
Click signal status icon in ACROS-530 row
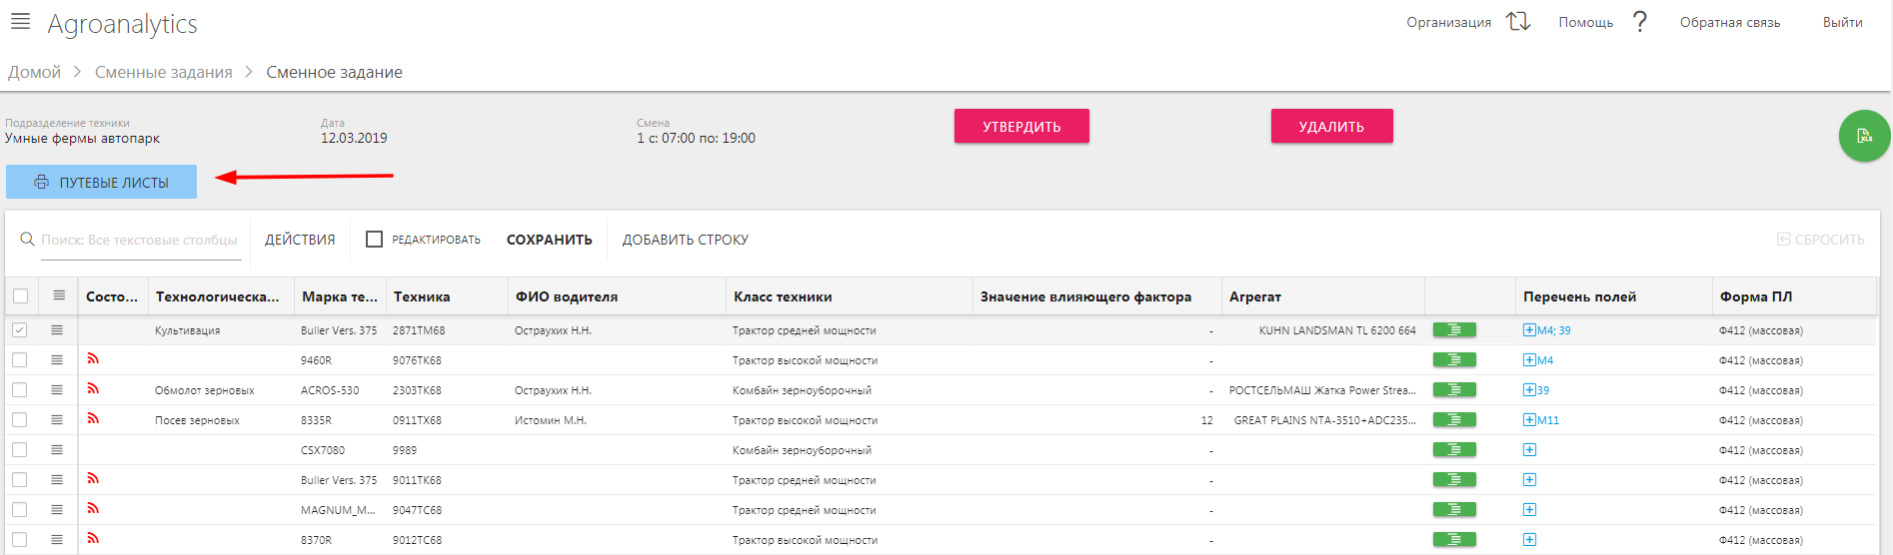tap(93, 388)
